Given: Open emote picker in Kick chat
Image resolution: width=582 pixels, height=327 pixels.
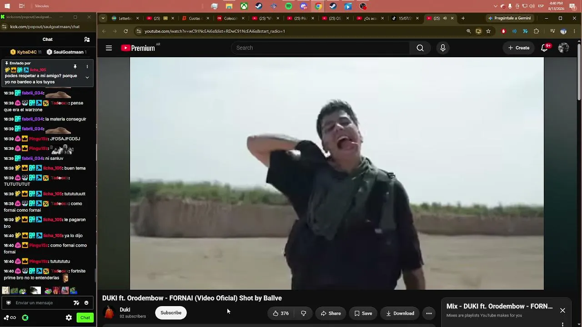Looking at the screenshot, I should [x=86, y=303].
